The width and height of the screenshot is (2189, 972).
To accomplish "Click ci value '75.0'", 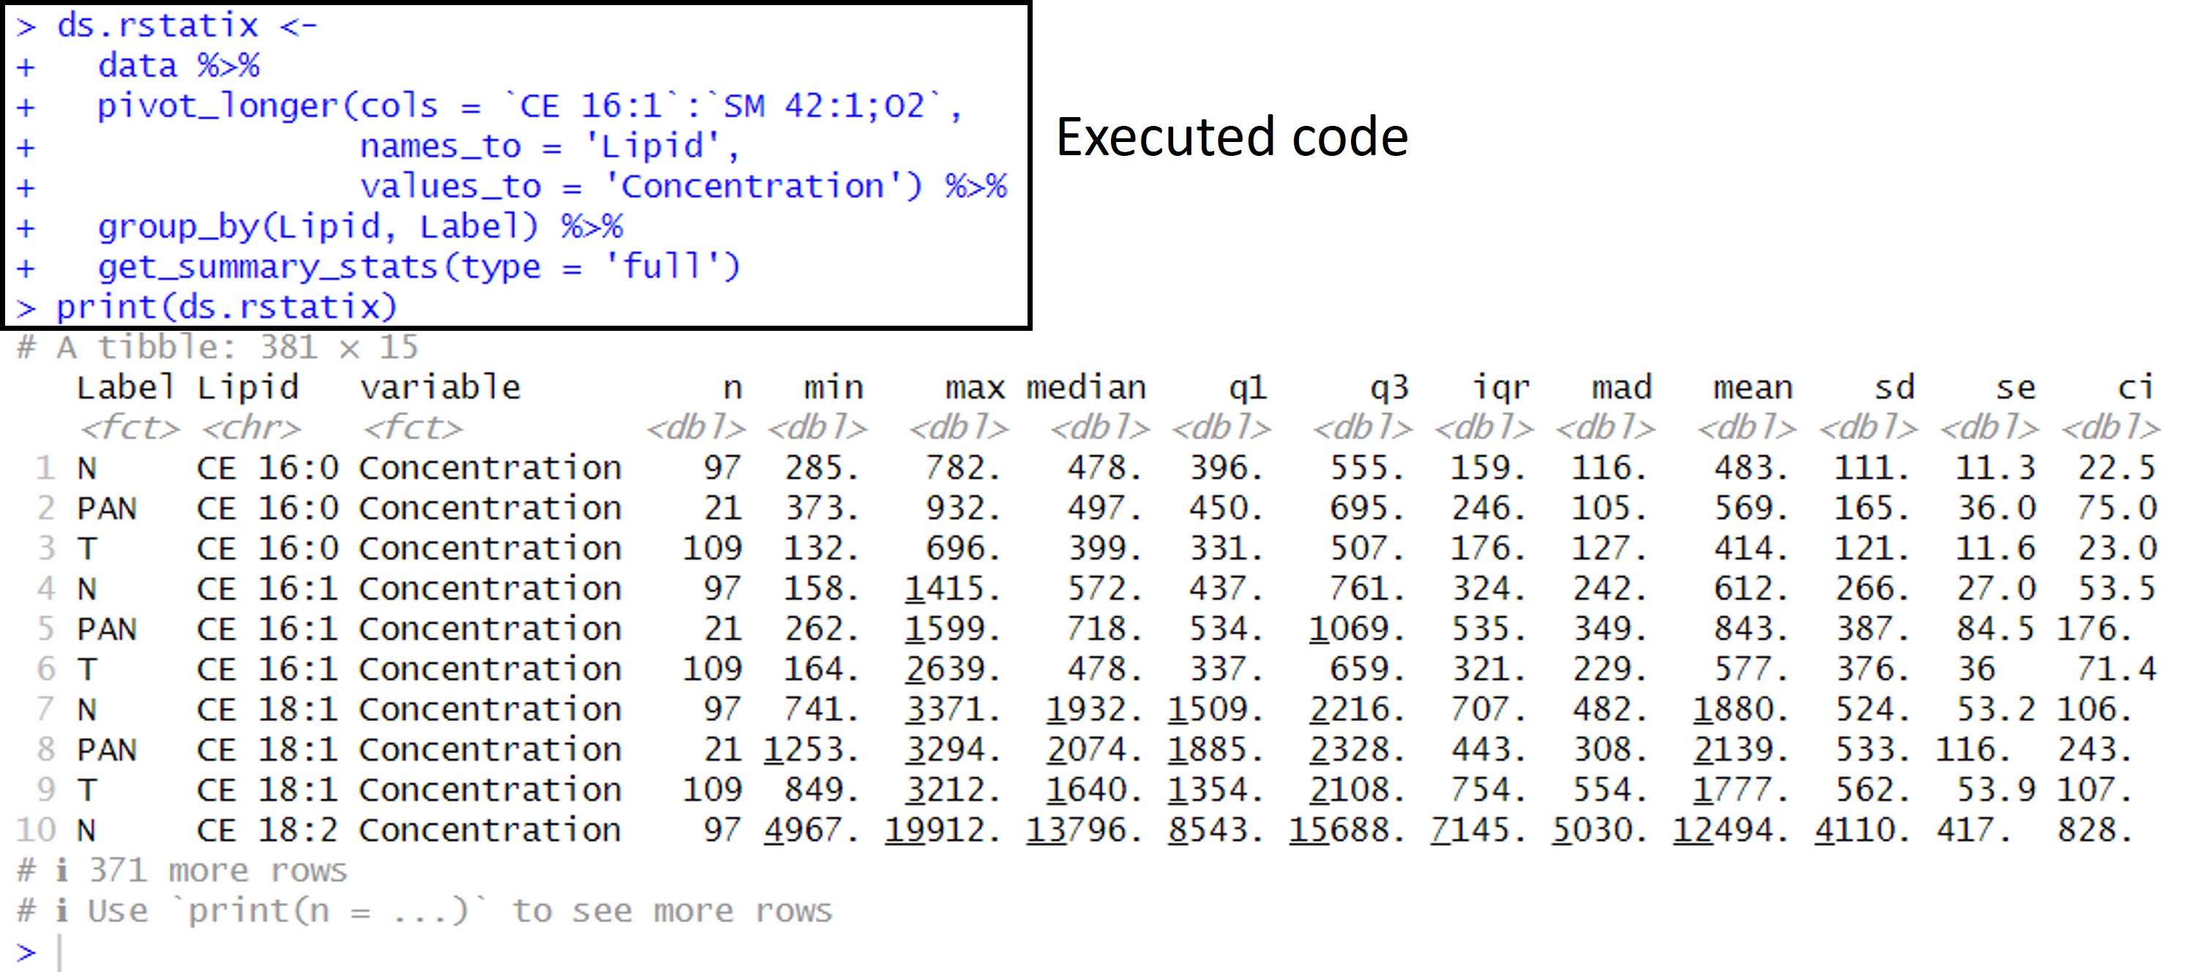I will tap(2117, 508).
